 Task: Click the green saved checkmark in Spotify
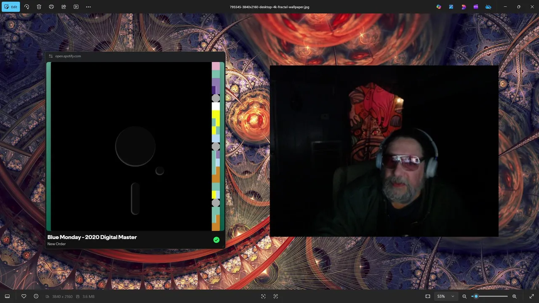coord(216,240)
